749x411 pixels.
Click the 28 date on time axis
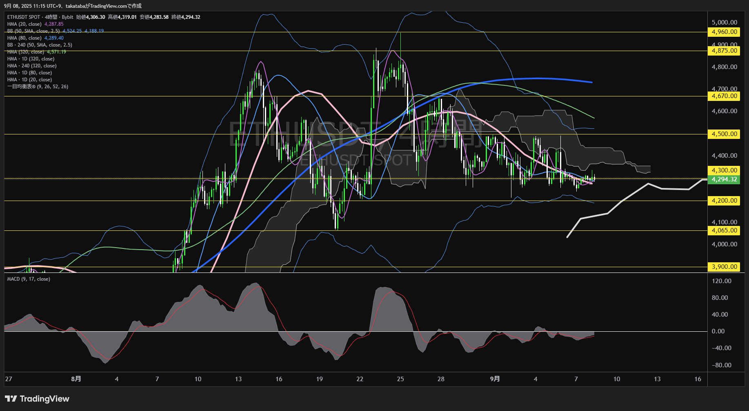click(441, 379)
